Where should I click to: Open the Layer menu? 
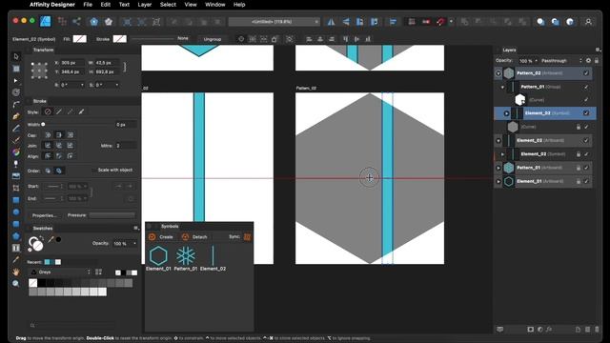coord(144,5)
